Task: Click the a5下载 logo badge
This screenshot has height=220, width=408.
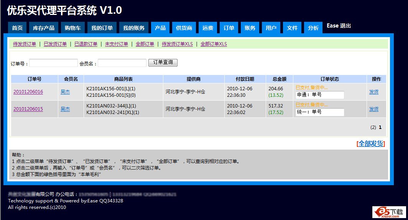Action: click(389, 212)
